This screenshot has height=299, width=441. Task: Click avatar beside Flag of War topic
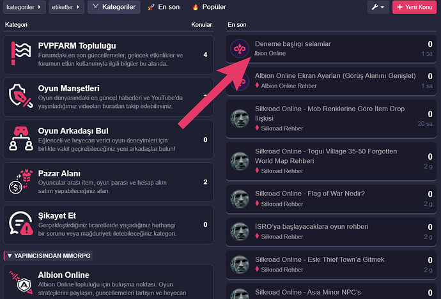point(240,199)
